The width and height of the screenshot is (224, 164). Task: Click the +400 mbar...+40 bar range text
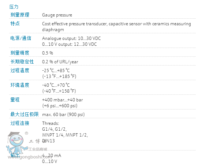click(63, 100)
